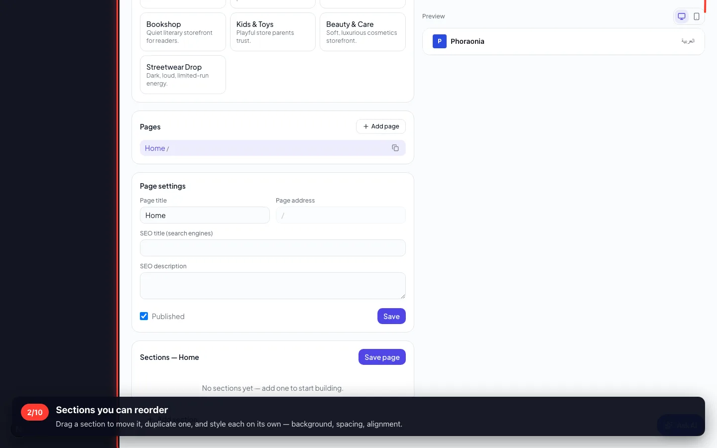Click the Save page button
The height and width of the screenshot is (448, 717).
pos(382,357)
